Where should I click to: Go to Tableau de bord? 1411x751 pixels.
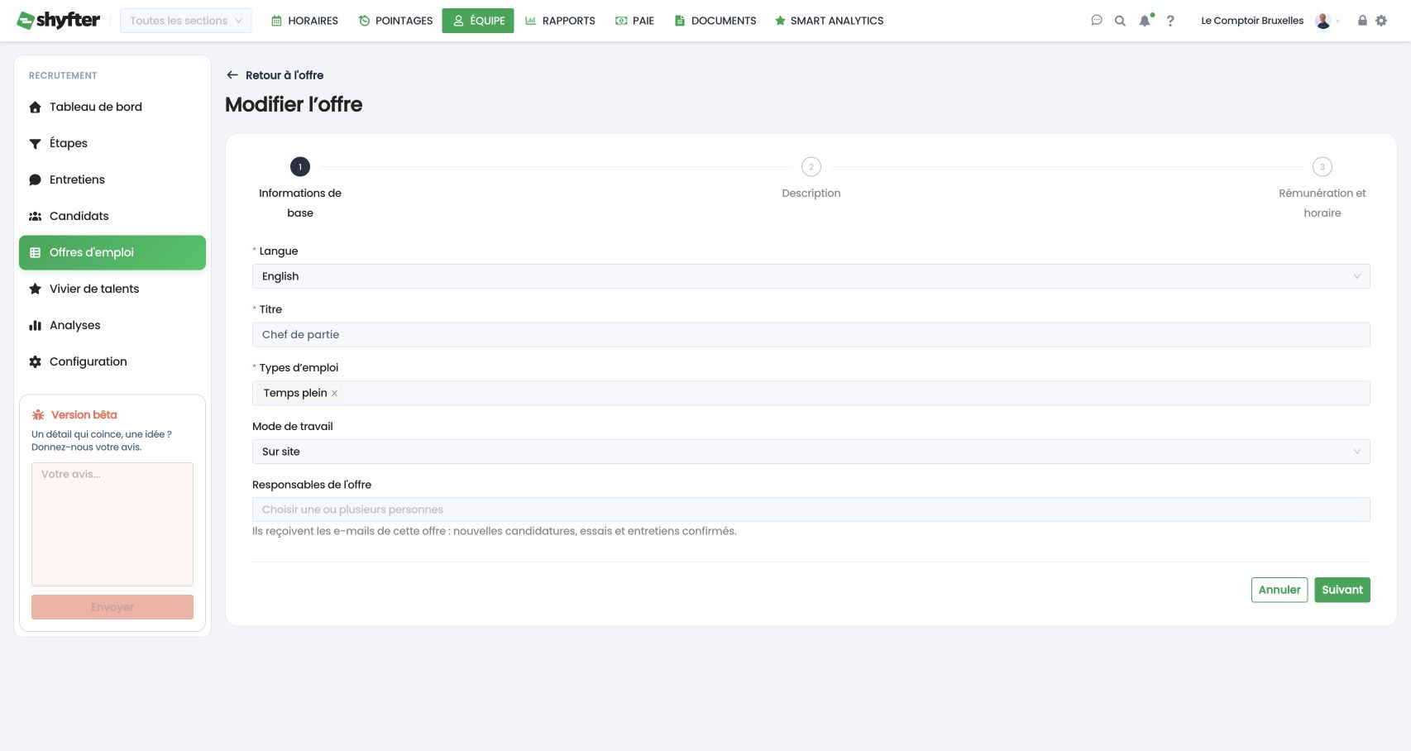coord(112,107)
